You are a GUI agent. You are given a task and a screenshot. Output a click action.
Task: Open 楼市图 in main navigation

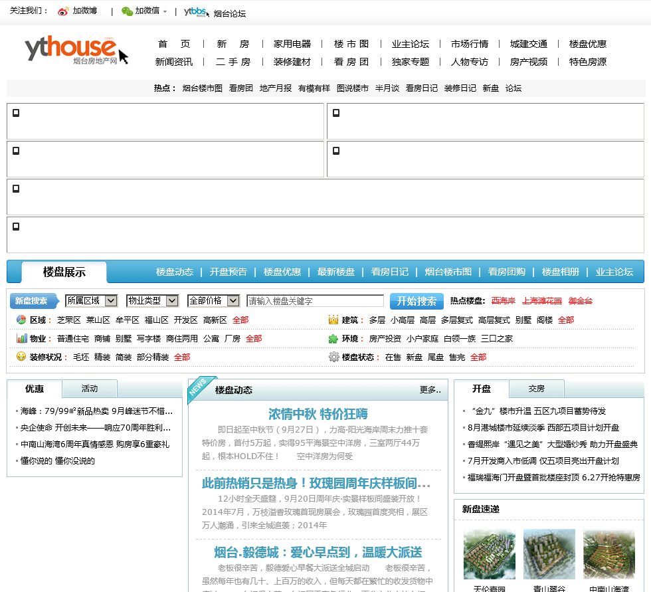[x=351, y=44]
